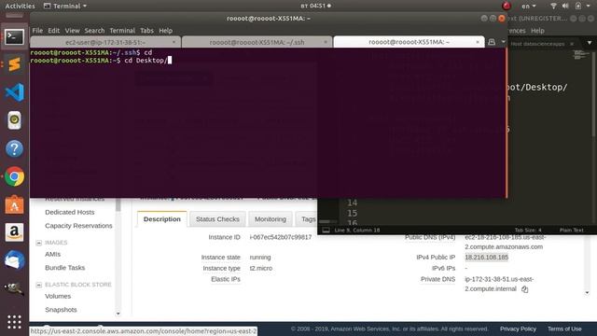Open the Help app in the dock
This screenshot has height=336, width=597.
click(14, 148)
